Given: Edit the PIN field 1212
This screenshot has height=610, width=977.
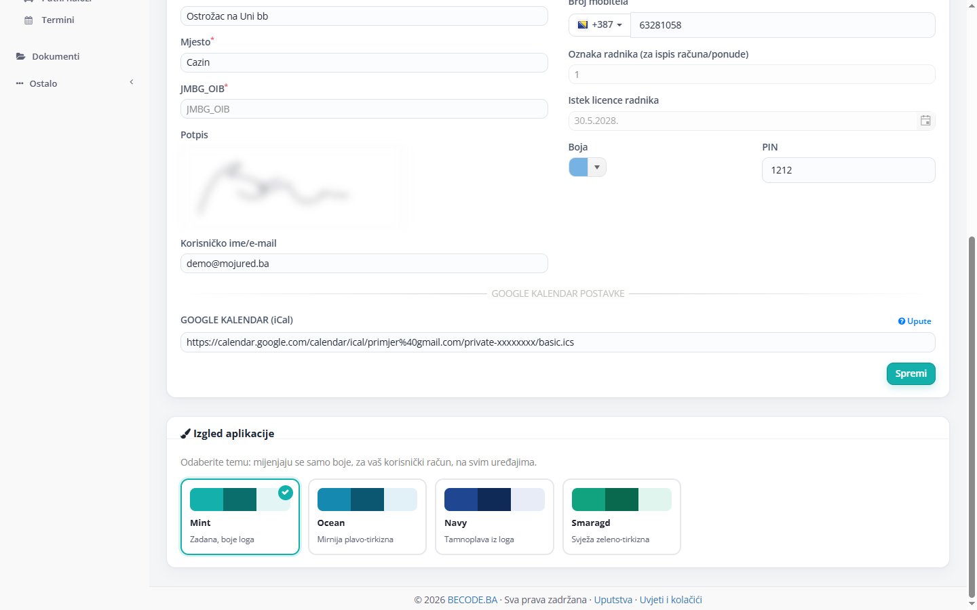Looking at the screenshot, I should (849, 170).
